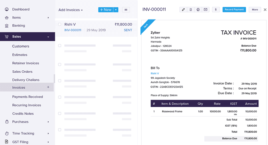
Task: Click the GST Filing document icon
Action: (6, 141)
